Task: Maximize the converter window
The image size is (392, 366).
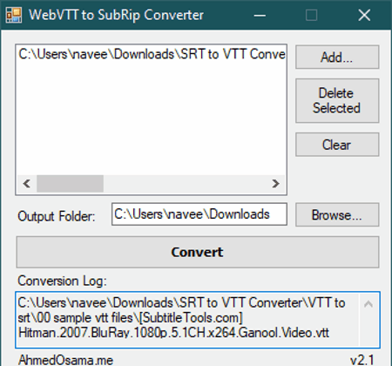Action: 312,15
